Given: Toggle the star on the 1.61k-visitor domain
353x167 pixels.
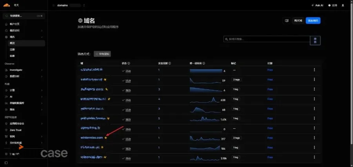Looking at the screenshot, I should (x=108, y=118).
